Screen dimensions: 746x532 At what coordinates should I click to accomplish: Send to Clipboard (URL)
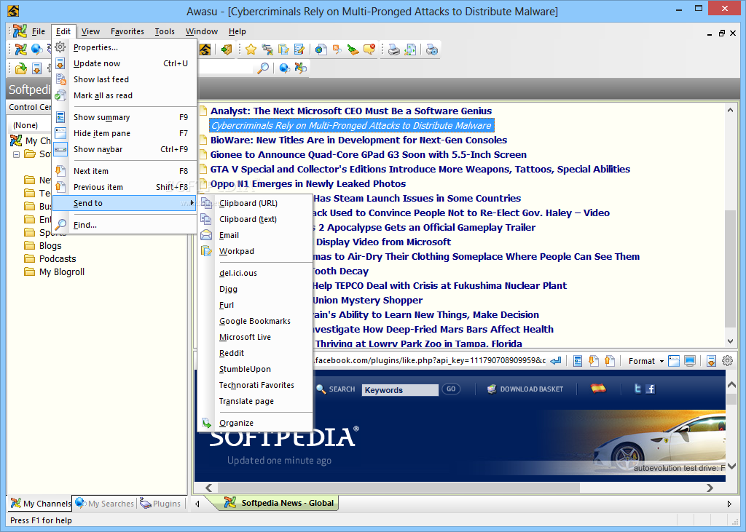pos(255,203)
